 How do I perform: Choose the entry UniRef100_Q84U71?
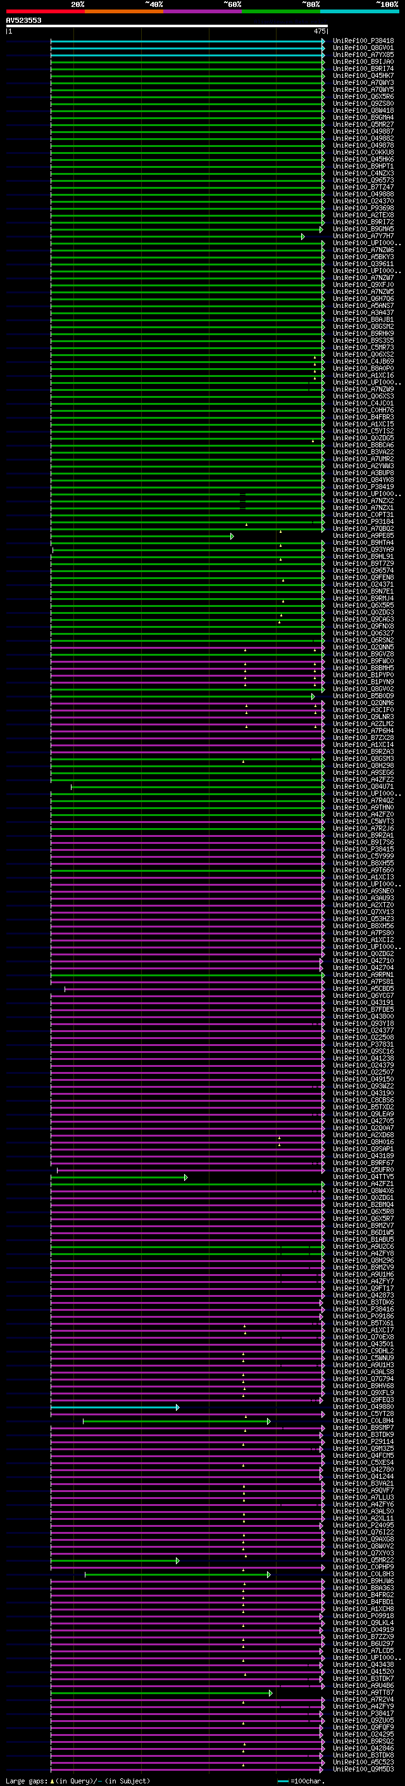[363, 786]
